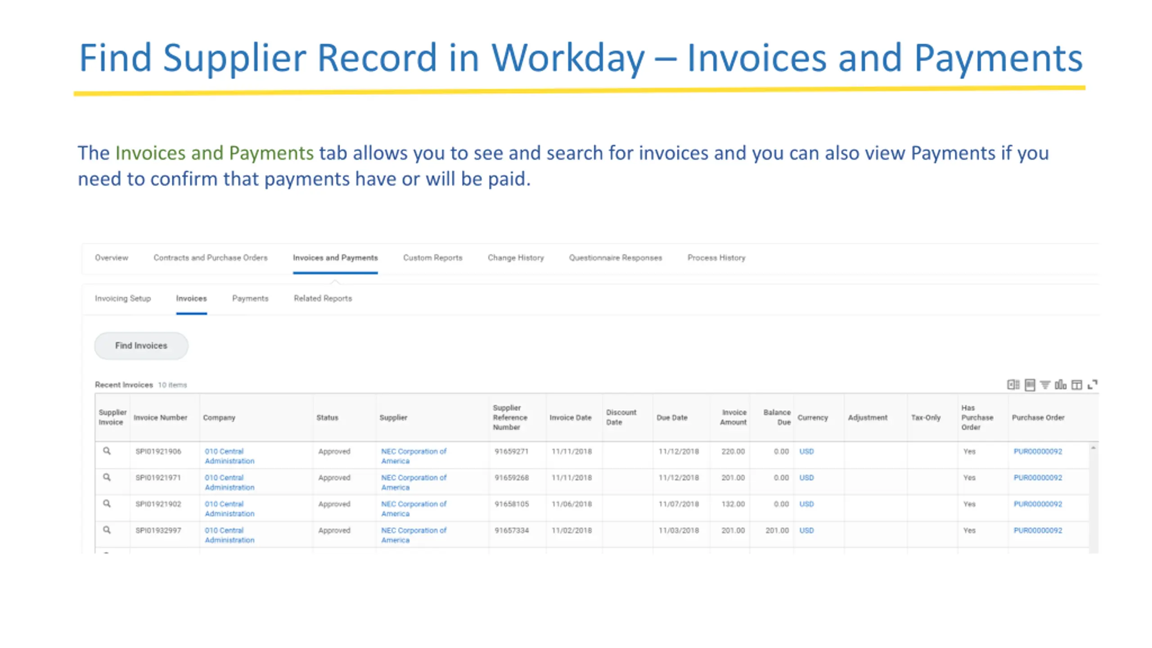This screenshot has width=1152, height=648.
Task: Open the Change History tab
Action: pos(516,258)
